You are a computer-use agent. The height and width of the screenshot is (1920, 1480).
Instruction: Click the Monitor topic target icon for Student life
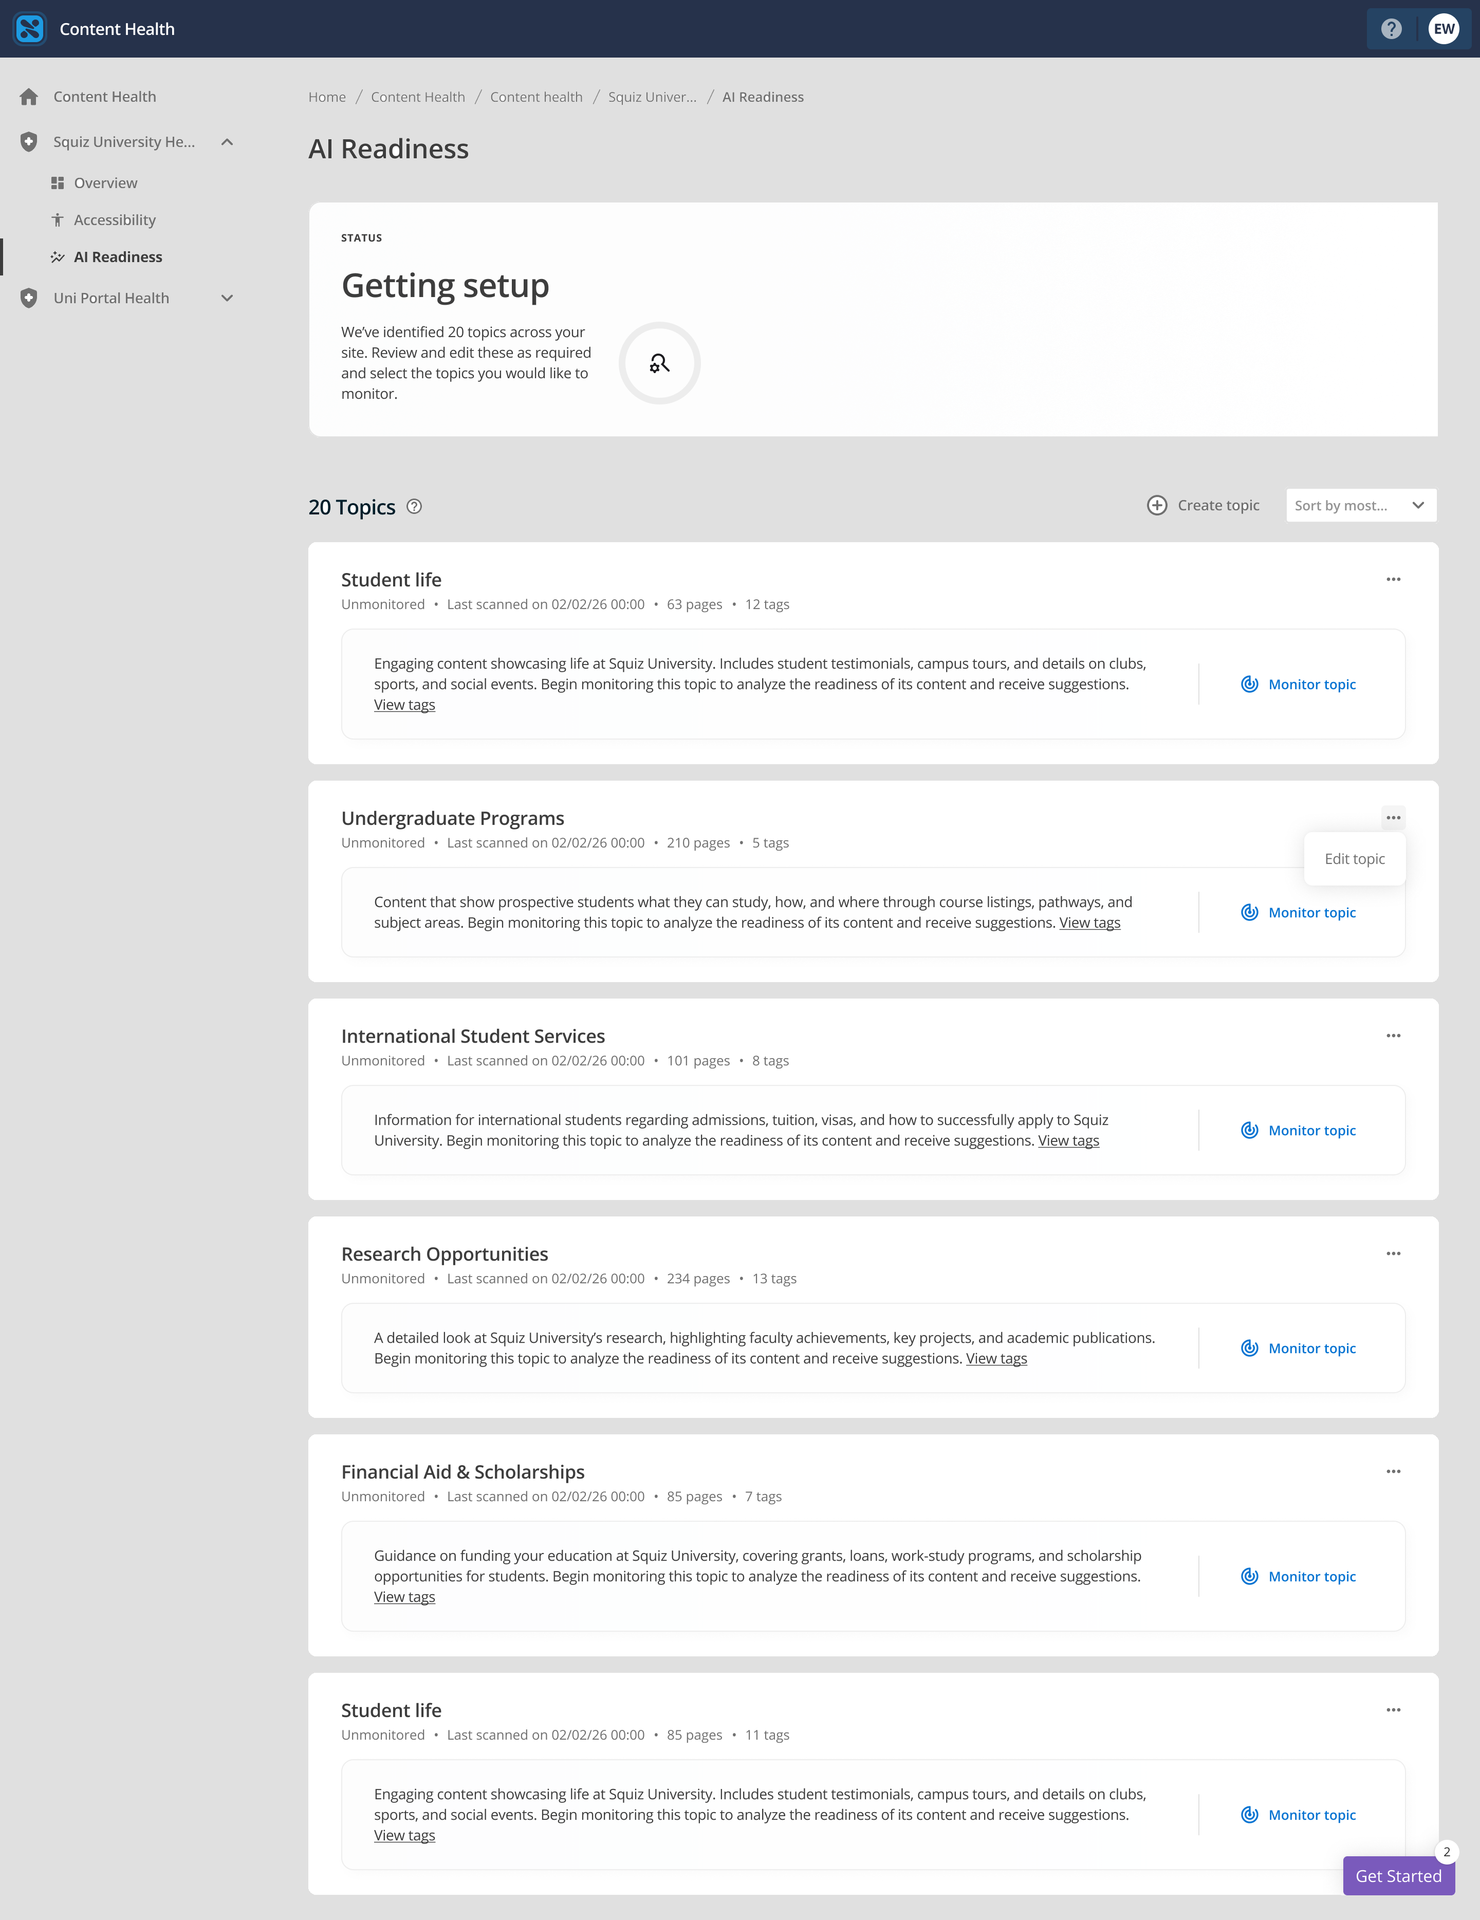[1249, 684]
